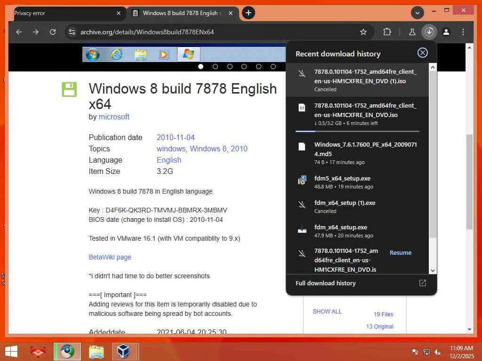Viewport: 482px width, 361px height.
Task: Select the sixth screenshot carousel dot
Action: tap(273, 66)
